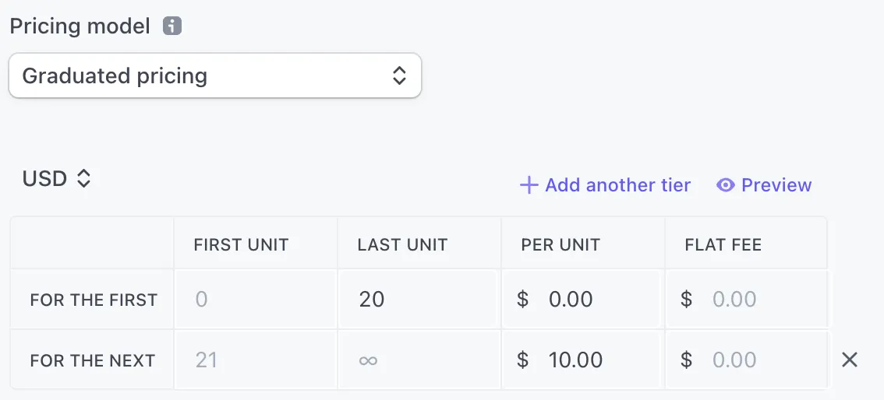Click the Pricing model info icon
Image resolution: width=884 pixels, height=400 pixels.
(172, 26)
